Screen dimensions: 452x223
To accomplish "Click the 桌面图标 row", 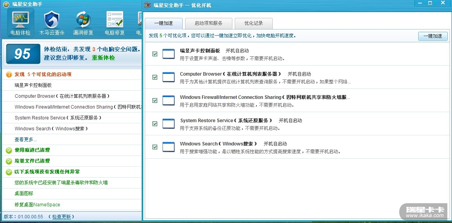I will click(x=71, y=194).
